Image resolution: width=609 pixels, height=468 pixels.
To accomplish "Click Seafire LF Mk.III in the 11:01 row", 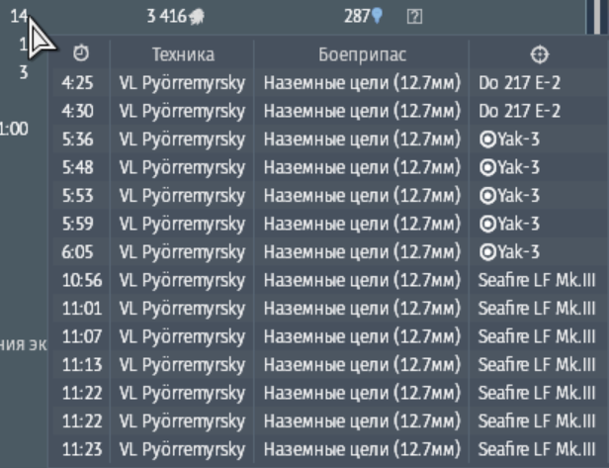I will (x=537, y=309).
